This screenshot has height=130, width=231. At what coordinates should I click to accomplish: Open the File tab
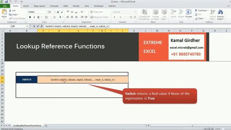click(5, 6)
